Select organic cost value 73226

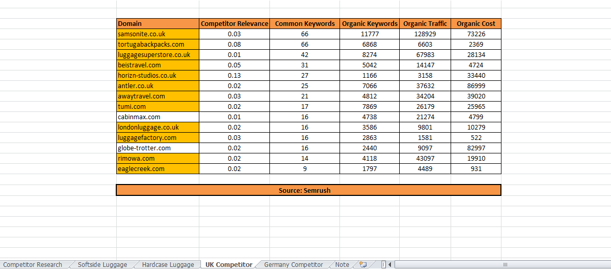[476, 34]
